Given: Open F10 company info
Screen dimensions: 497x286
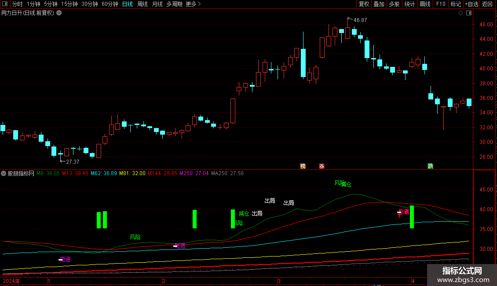Looking at the screenshot, I should [x=441, y=4].
